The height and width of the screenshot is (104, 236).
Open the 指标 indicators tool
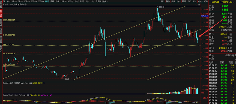(163, 2)
